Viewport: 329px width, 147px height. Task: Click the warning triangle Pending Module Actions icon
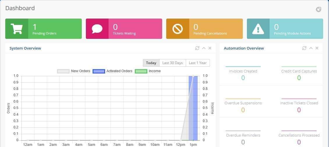point(258,29)
